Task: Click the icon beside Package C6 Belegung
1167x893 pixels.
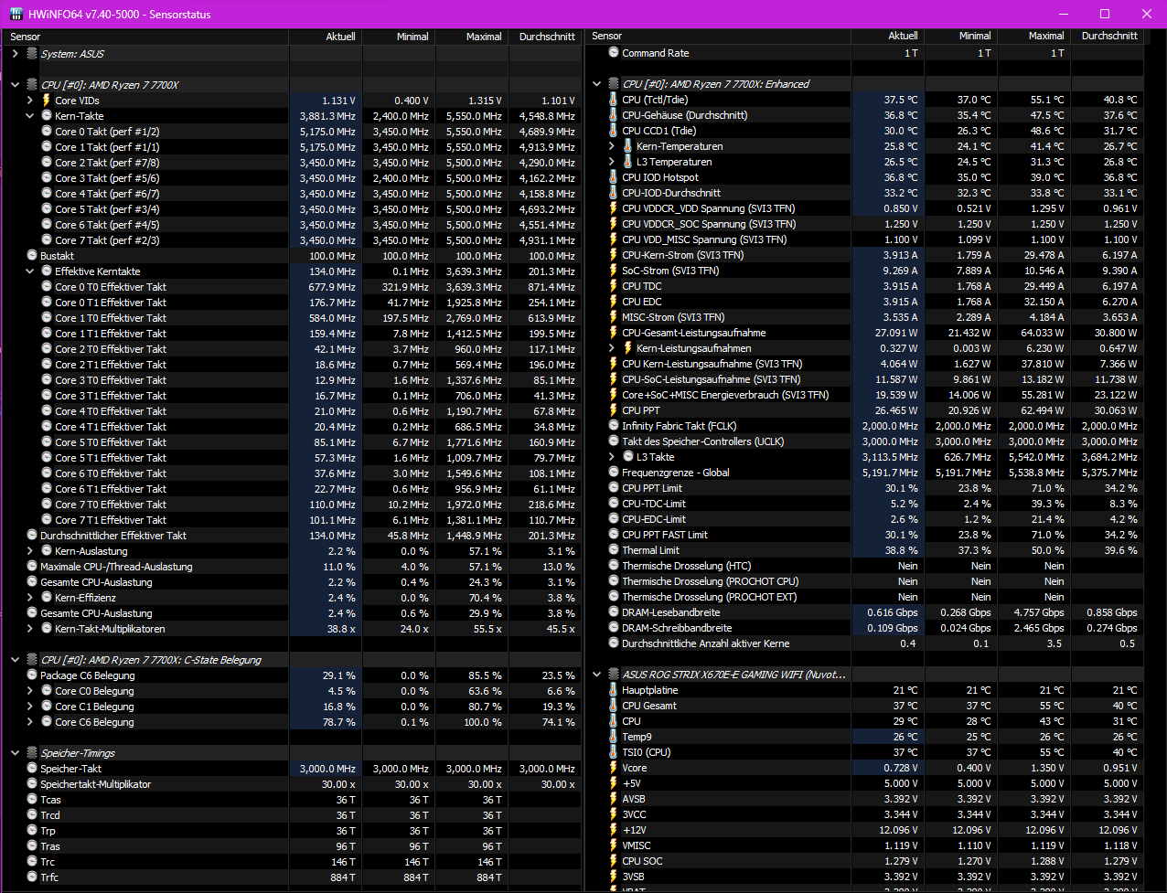Action: 32,675
